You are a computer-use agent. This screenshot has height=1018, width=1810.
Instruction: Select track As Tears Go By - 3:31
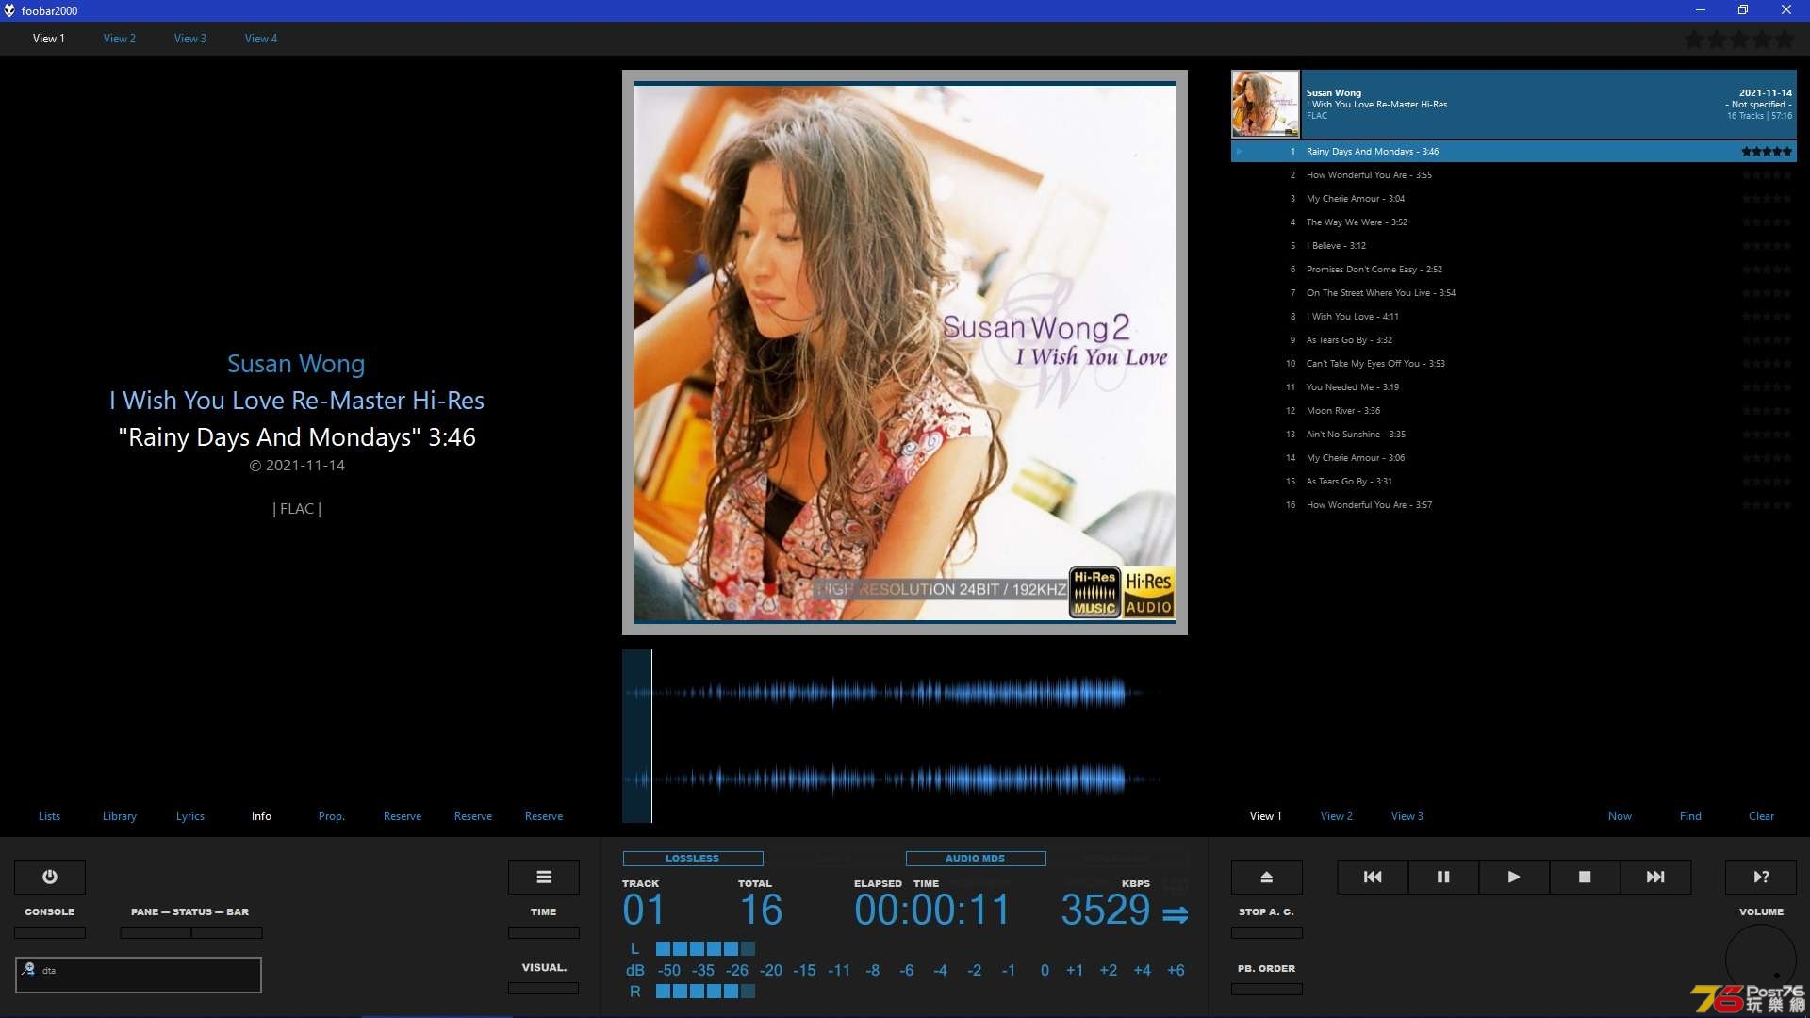(x=1513, y=482)
